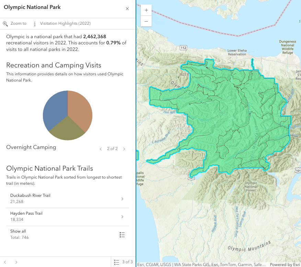Go to previous chart in pie carousel
Viewport: 301px width, 267px height.
[101, 149]
